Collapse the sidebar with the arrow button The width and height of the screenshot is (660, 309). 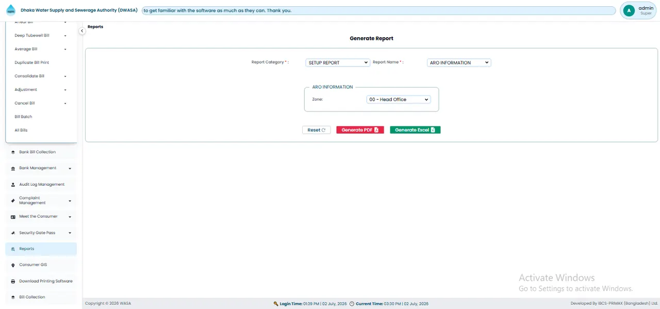[82, 31]
